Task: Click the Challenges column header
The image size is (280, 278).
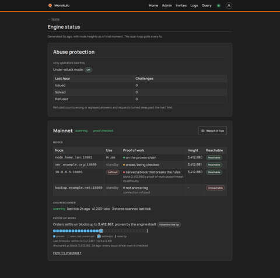Action: (x=145, y=79)
